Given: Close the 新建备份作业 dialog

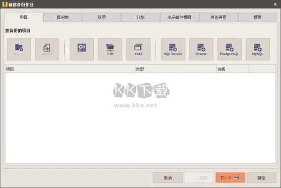Looking at the screenshot, I should point(275,4).
